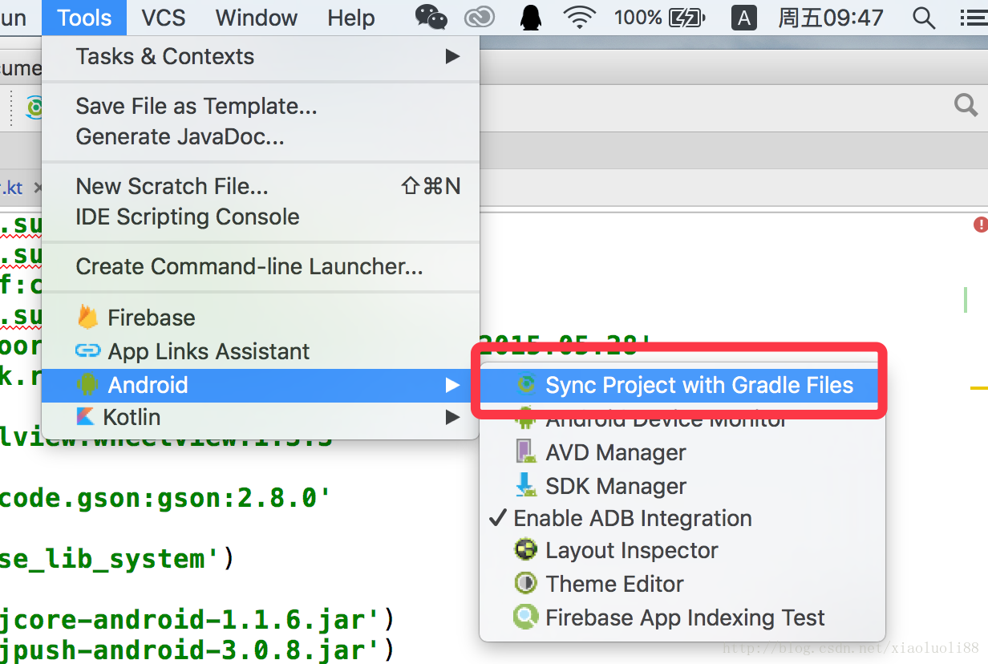
Task: Select New Scratch File…
Action: [x=261, y=186]
